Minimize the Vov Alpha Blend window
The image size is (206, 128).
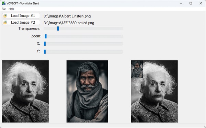(181, 3)
